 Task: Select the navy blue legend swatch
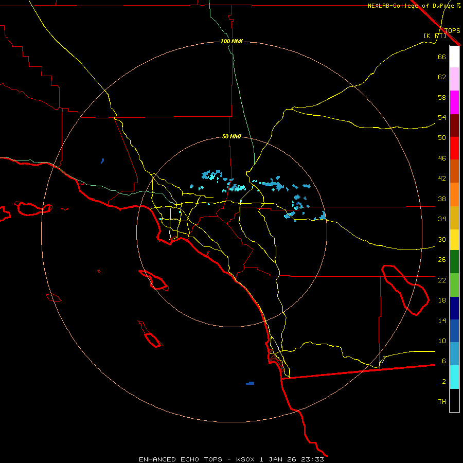tap(454, 308)
